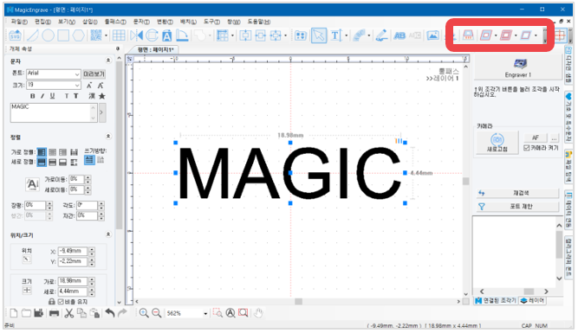Select the hexagon polygon tool
The width and height of the screenshot is (578, 333).
tap(79, 35)
